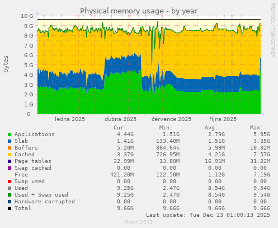The height and width of the screenshot is (228, 278).
Task: Click the Cached legend label
Action: click(25, 155)
